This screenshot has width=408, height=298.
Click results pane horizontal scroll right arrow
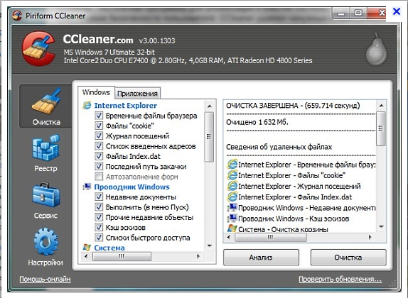(x=370, y=237)
